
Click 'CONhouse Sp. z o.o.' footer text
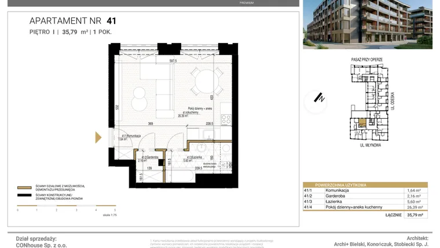pos(41,245)
